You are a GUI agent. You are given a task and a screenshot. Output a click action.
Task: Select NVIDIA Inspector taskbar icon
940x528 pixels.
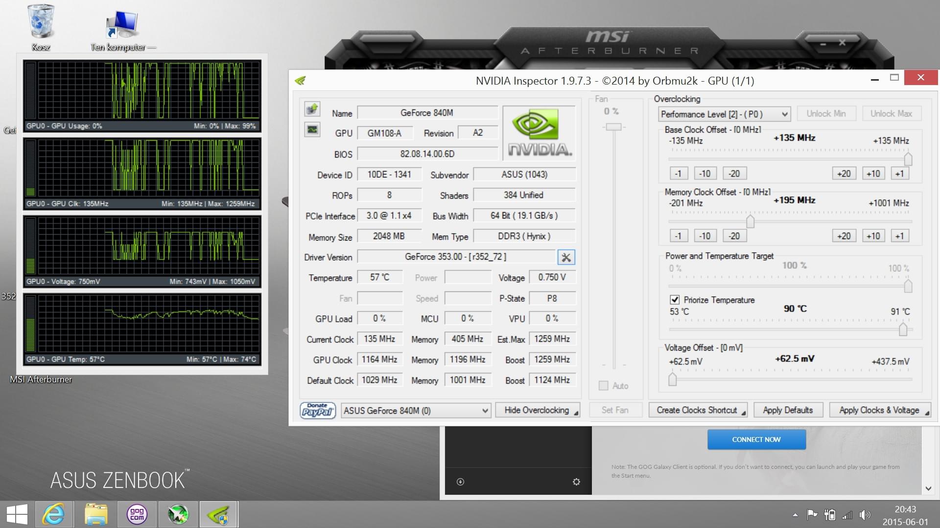(219, 514)
